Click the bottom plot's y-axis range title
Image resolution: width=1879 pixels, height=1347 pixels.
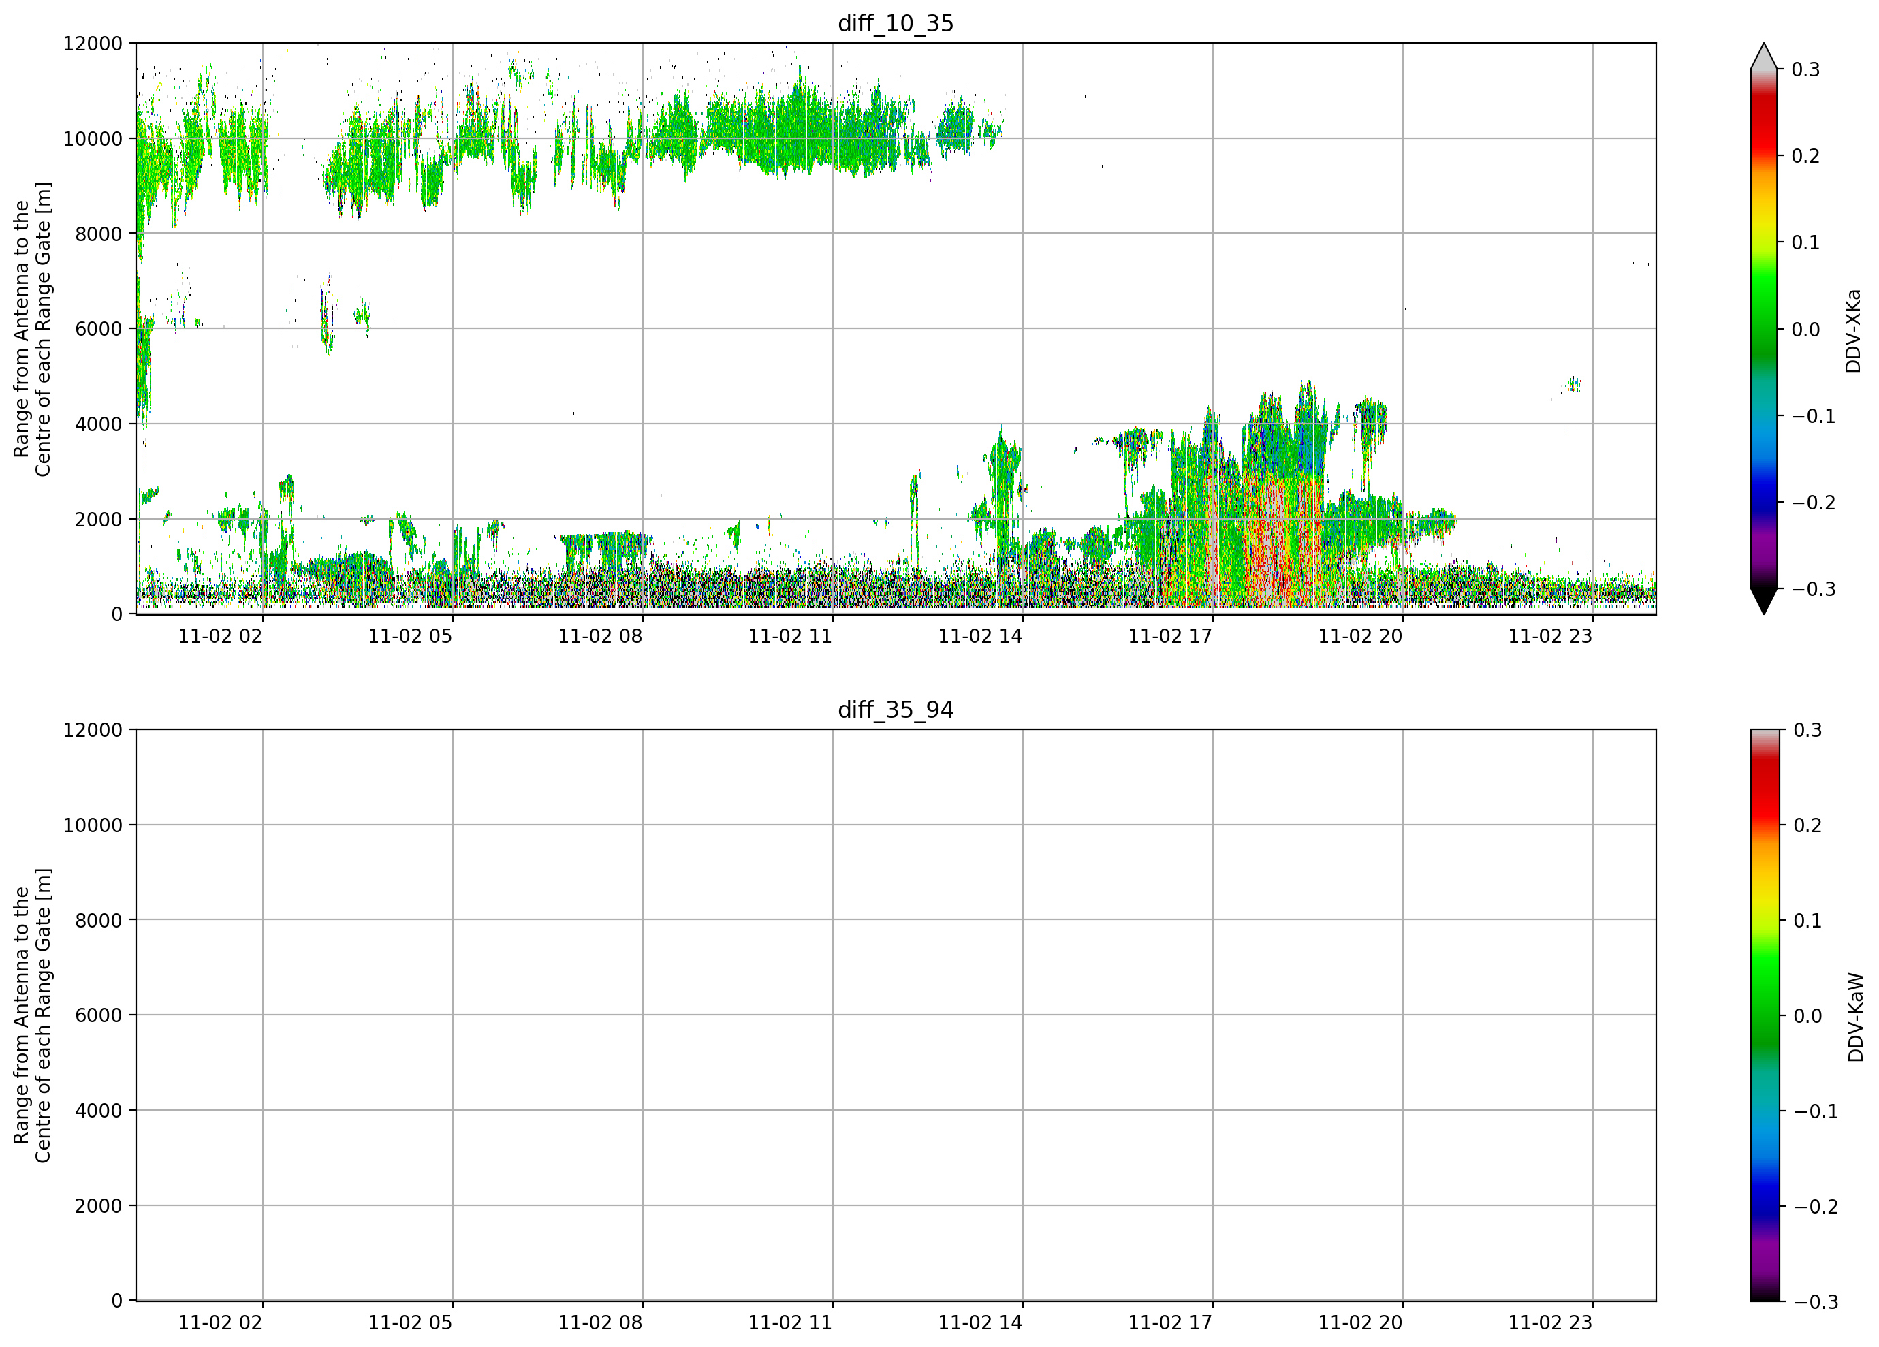pos(32,1015)
